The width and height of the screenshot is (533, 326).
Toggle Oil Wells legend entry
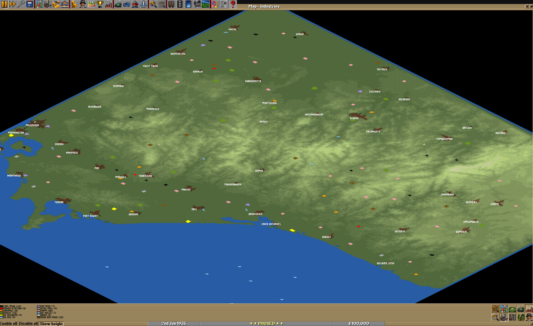[47, 313]
